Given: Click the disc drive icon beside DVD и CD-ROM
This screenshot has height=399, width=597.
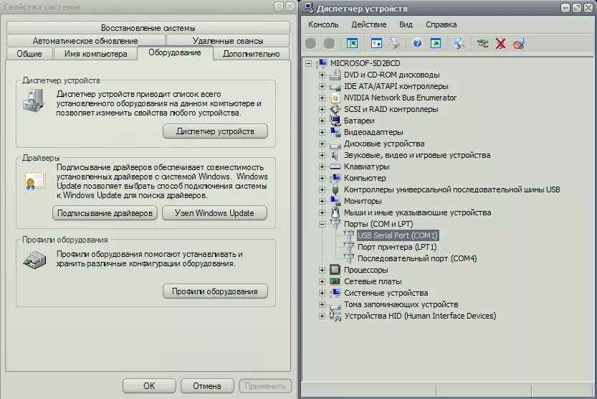Looking at the screenshot, I should [335, 75].
